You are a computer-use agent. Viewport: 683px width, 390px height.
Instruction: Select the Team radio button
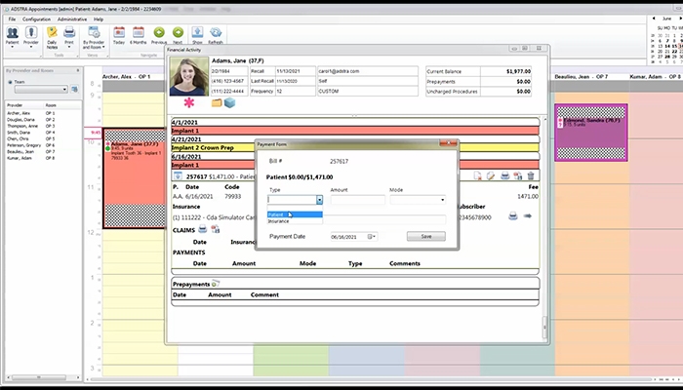pos(10,82)
